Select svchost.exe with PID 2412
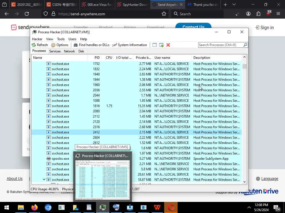 click(x=136, y=132)
